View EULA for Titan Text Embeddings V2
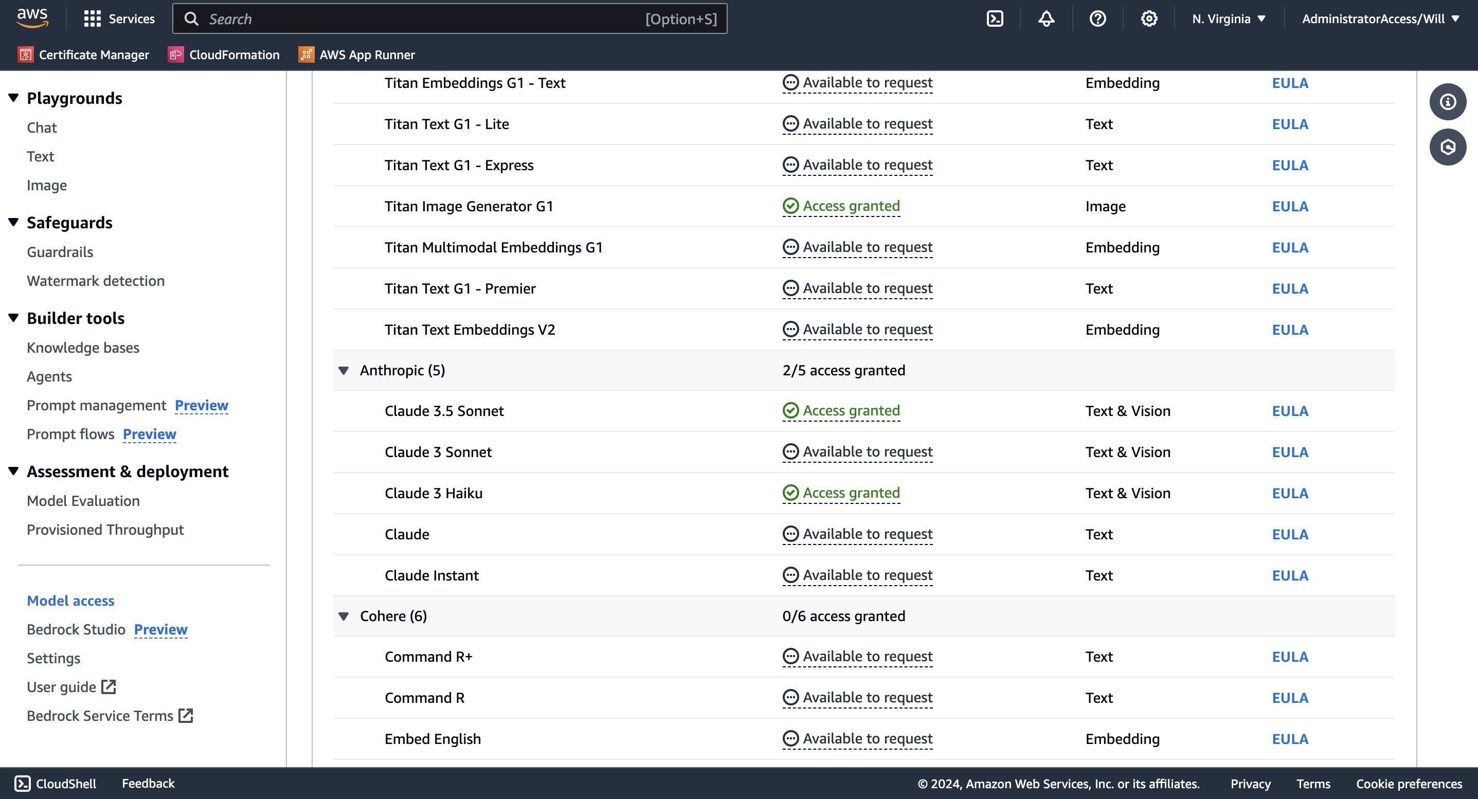Screen dimensions: 1478x799 1290,330
